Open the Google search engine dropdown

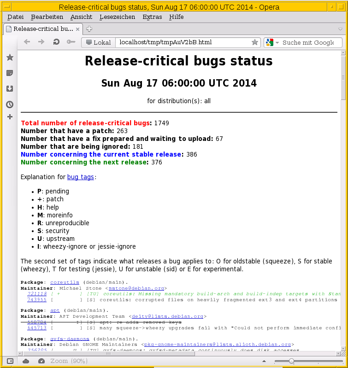point(272,42)
